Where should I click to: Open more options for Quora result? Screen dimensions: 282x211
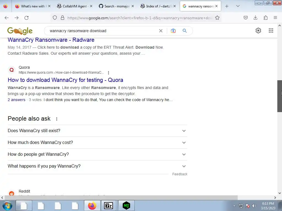pyautogui.click(x=109, y=73)
